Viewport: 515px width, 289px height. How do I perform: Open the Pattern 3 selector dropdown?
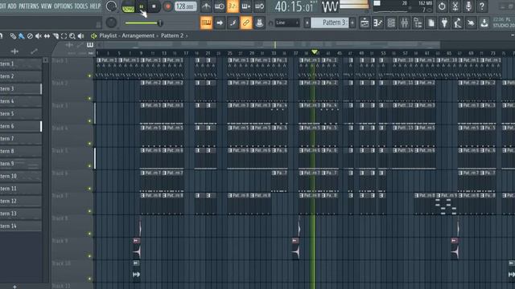[330, 22]
